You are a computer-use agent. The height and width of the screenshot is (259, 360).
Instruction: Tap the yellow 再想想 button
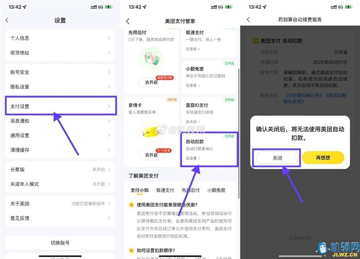tap(323, 157)
